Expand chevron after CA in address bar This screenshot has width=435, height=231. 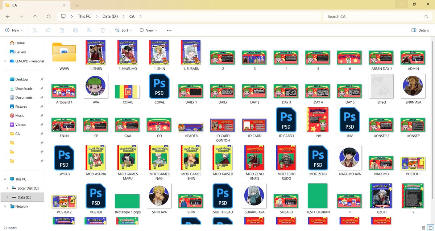tap(140, 16)
